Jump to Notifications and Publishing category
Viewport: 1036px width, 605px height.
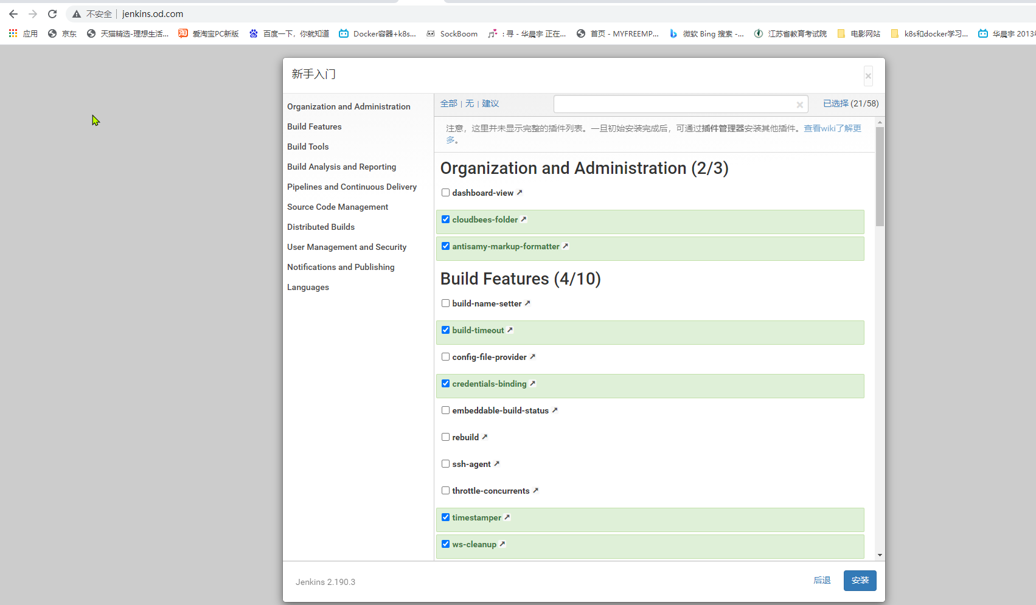point(341,267)
